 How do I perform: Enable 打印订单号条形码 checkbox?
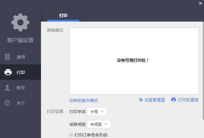[x=71, y=134]
